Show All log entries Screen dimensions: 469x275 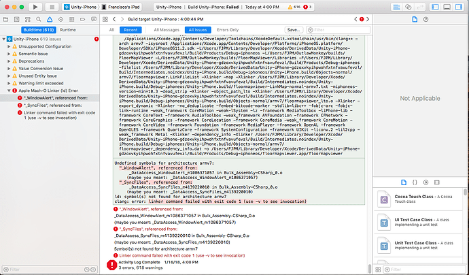(x=111, y=30)
